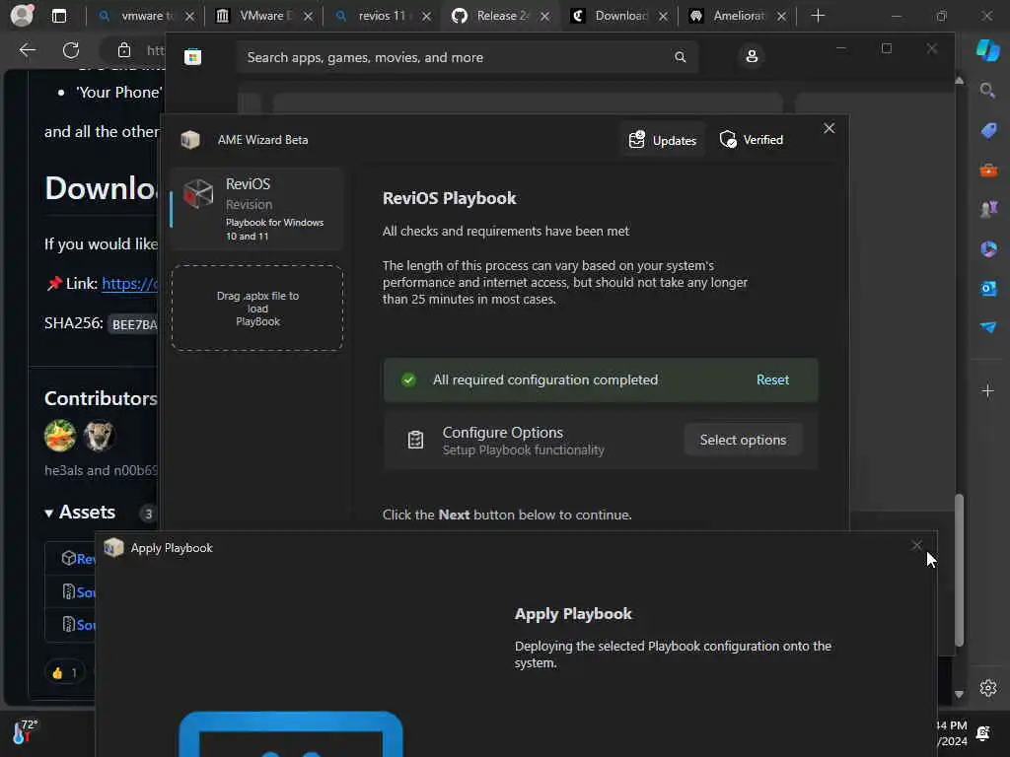The height and width of the screenshot is (757, 1010).
Task: Select the ReviOS playbook entry
Action: pos(256,209)
